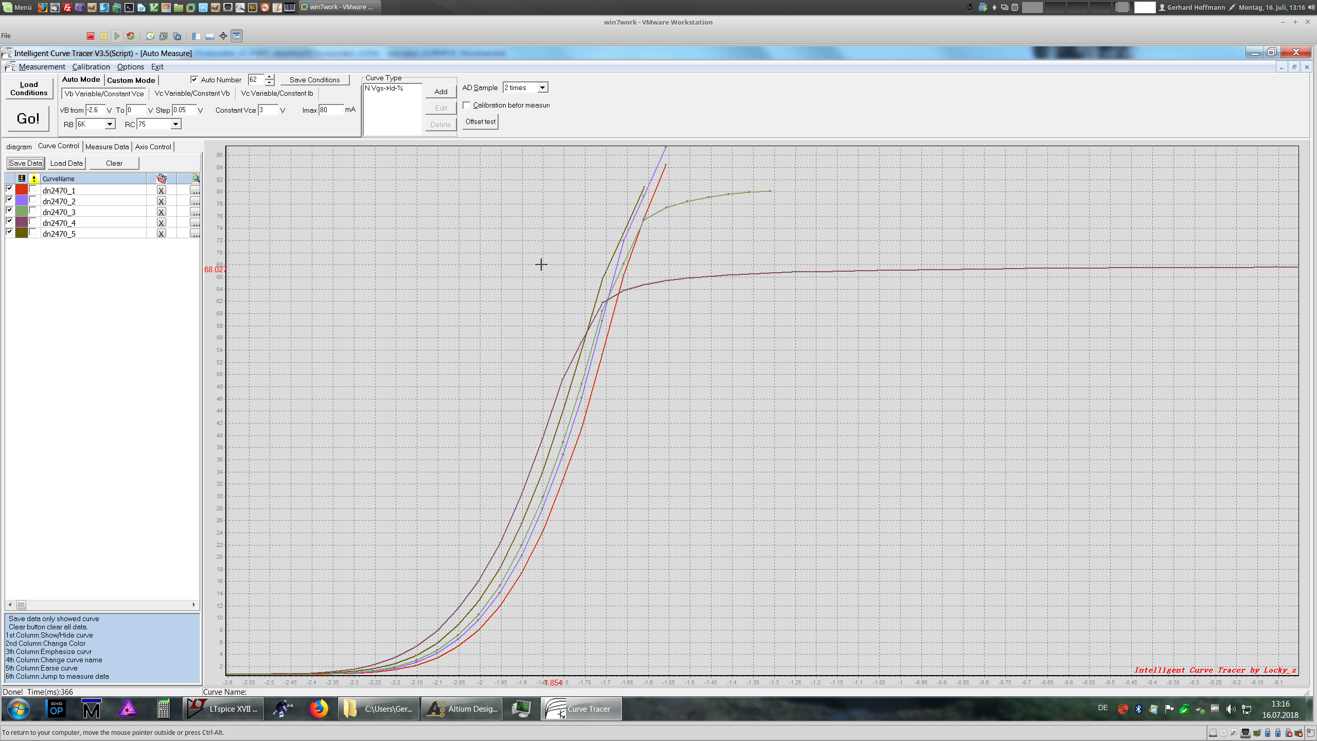Open the AD Sample times dropdown

pos(542,88)
